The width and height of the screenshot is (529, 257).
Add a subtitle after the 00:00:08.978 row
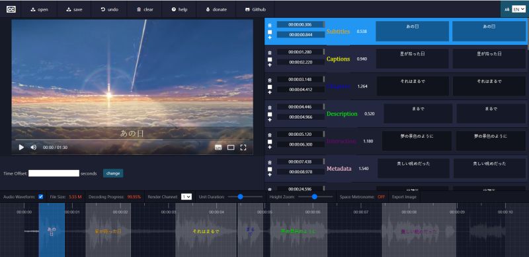270,175
